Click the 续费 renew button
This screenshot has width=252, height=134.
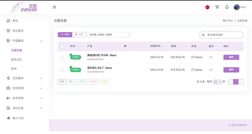(x=70, y=82)
